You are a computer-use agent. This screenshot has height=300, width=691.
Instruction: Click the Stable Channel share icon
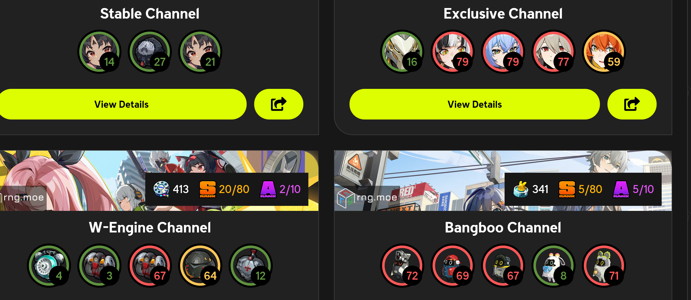pos(279,104)
